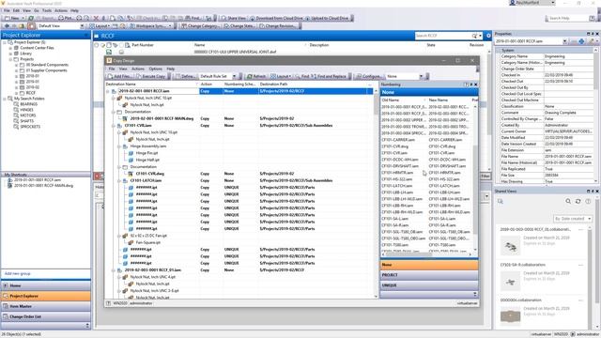This screenshot has width=601, height=338.
Task: Open Layout dropdown in main Vault toolbar
Action: coord(100,26)
